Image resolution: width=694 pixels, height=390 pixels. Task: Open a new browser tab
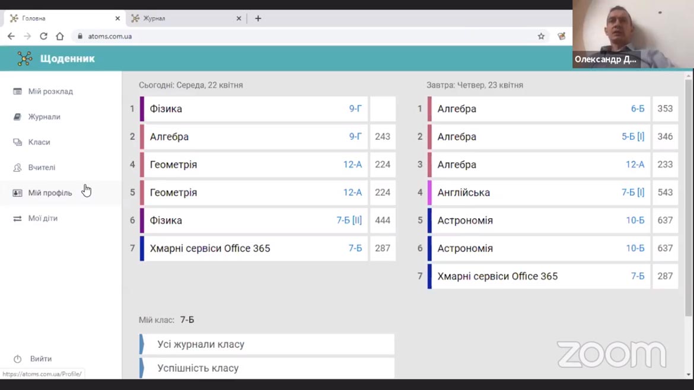(x=258, y=18)
